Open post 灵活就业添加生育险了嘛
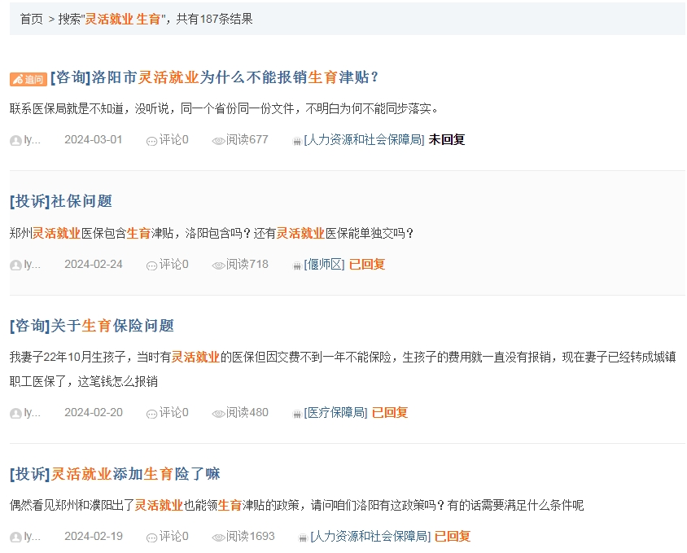This screenshot has height=553, width=687. coord(115,474)
